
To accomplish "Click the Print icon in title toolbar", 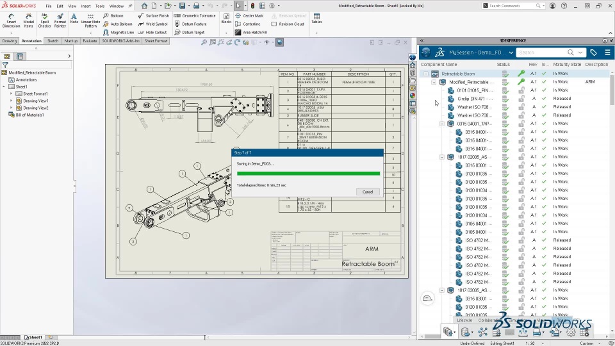I will 196,6.
